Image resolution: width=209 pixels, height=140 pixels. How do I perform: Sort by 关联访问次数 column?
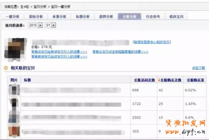point(144,80)
